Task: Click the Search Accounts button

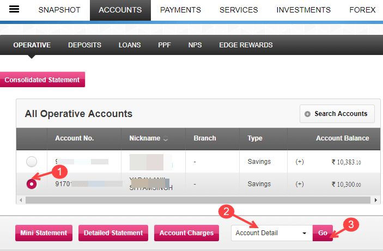Action: (x=337, y=114)
